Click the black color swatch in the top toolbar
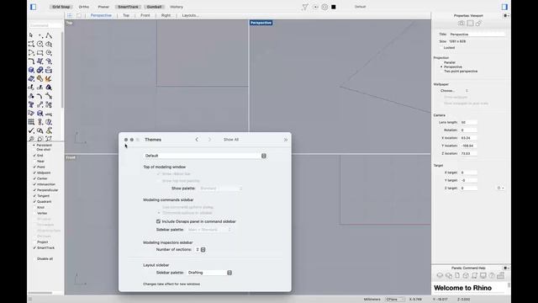538x303 pixels. coord(334,7)
